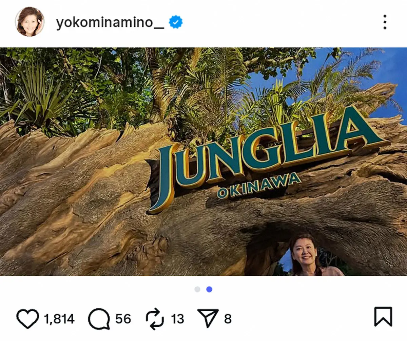407x341 pixels.
Task: Save the post with the bookmark icon
Action: [383, 317]
